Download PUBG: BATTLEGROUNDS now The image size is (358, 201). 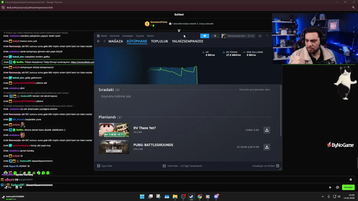(267, 147)
